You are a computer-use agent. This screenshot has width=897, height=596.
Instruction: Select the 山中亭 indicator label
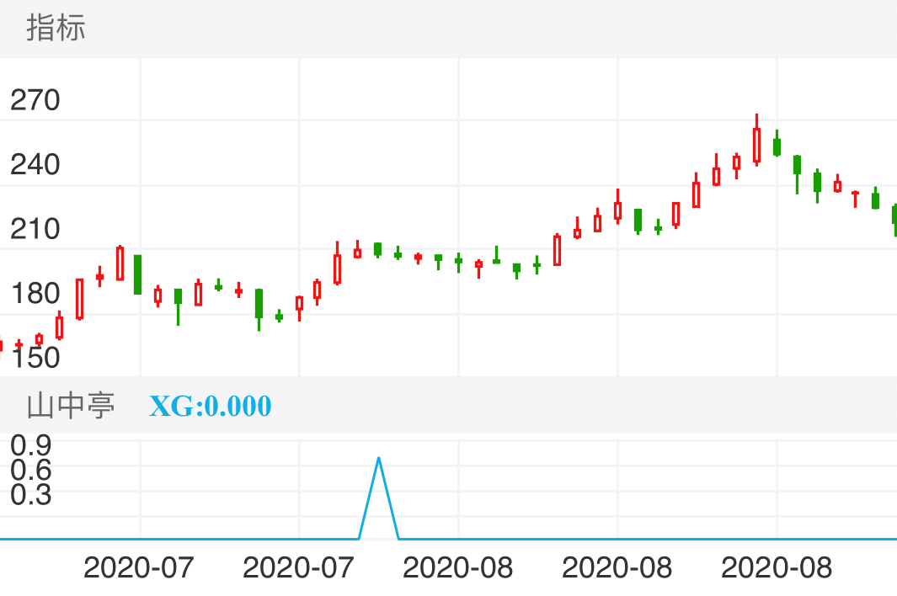pyautogui.click(x=71, y=405)
